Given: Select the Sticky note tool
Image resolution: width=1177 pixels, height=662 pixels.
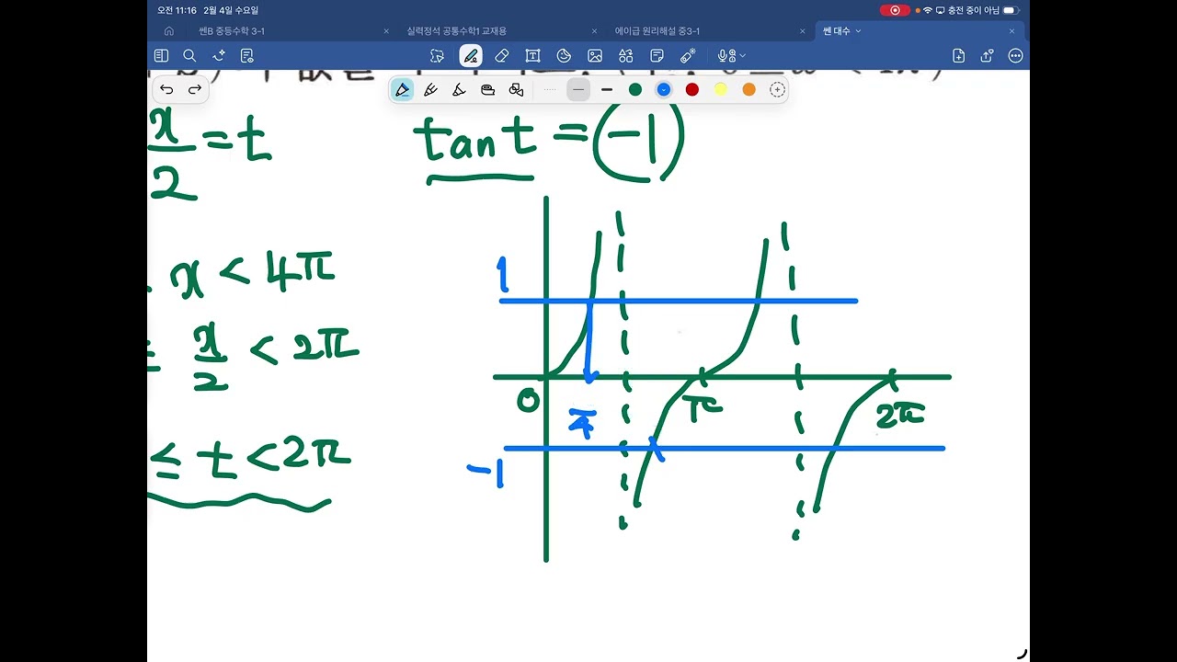Looking at the screenshot, I should tap(657, 55).
